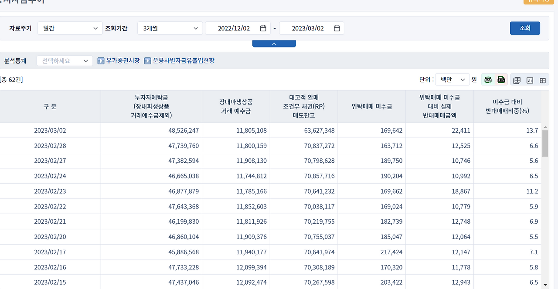Click the vertical scrollbar thumb of table
The height and width of the screenshot is (289, 558).
pos(545,143)
